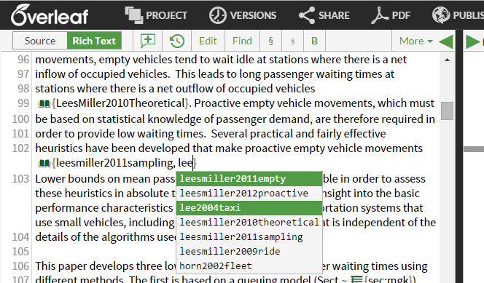Viewport: 484px width, 283px height.
Task: Click line number 105
Action: 20,252
